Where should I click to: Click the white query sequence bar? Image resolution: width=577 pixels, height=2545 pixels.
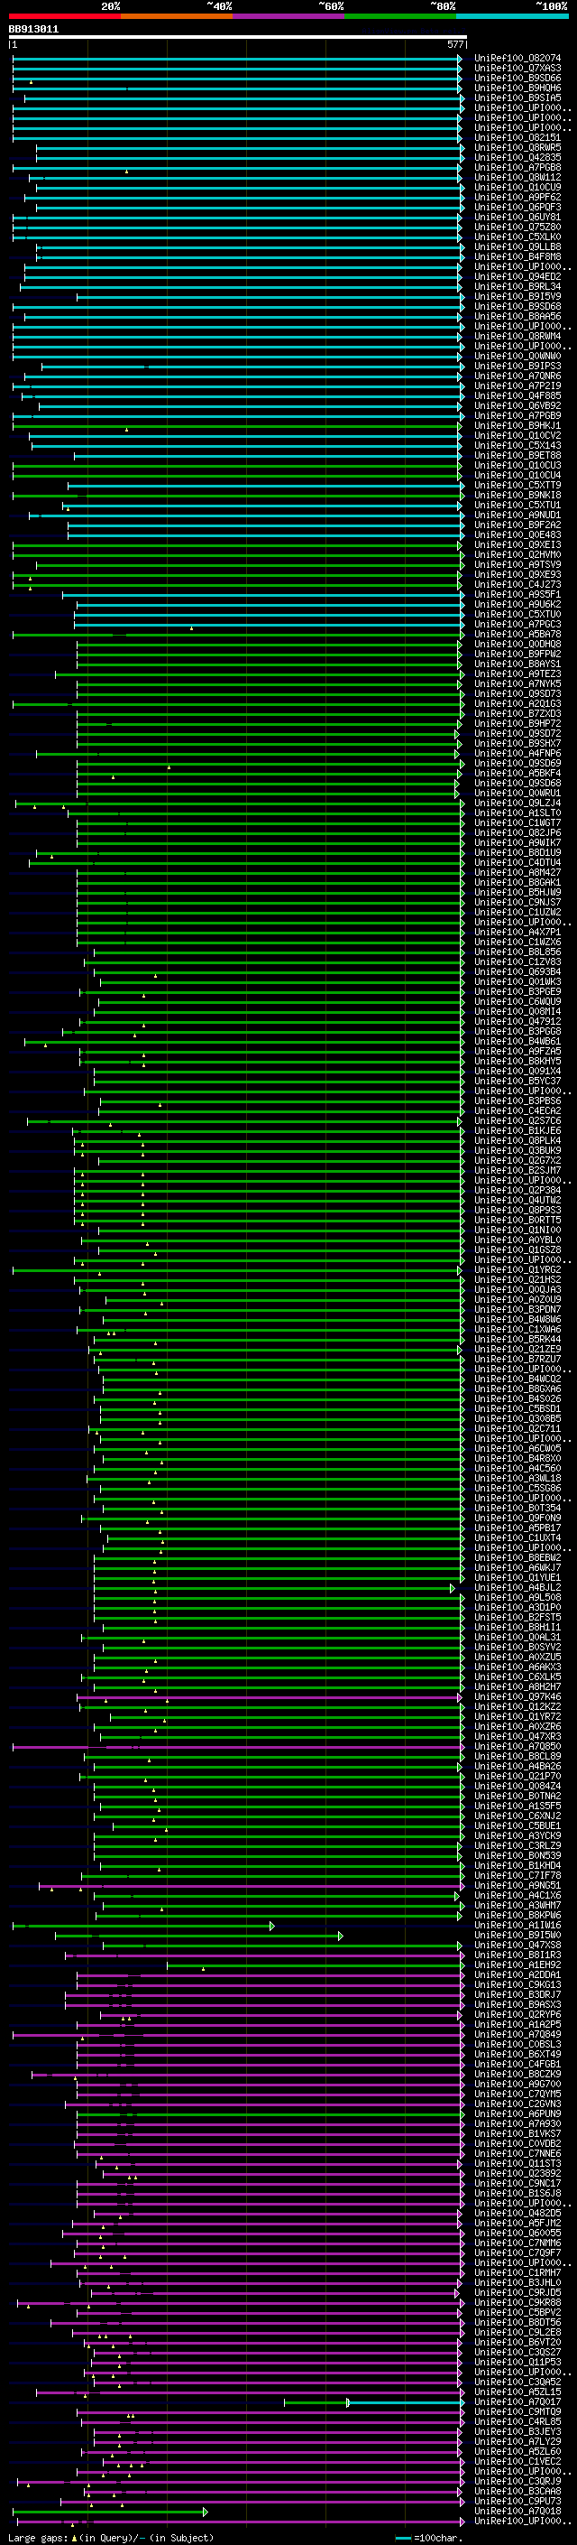[x=238, y=38]
